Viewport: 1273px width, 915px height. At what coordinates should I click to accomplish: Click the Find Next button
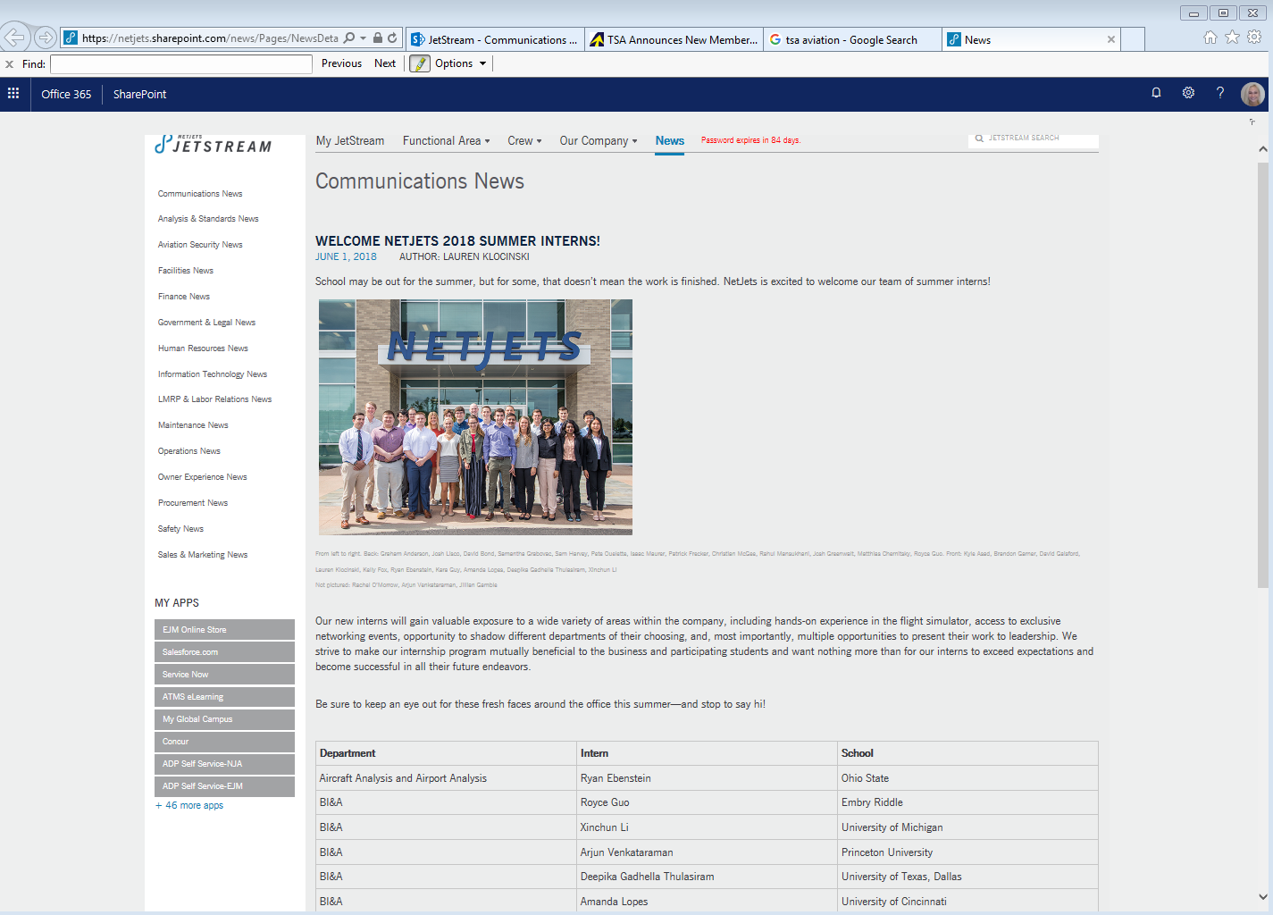click(385, 63)
